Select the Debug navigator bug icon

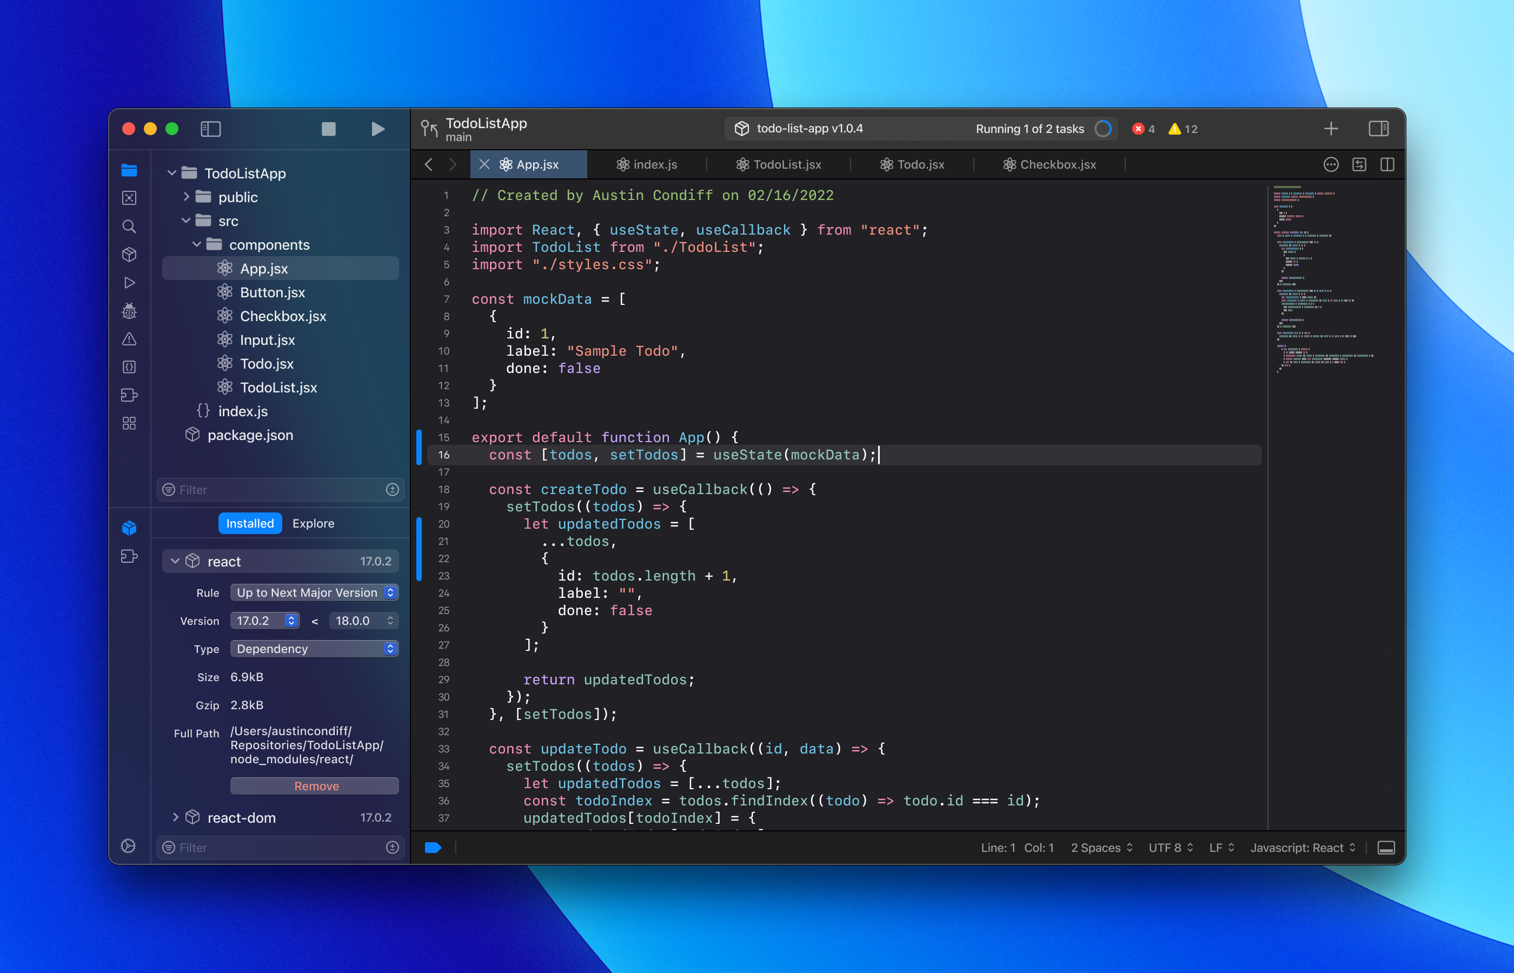pos(130,311)
